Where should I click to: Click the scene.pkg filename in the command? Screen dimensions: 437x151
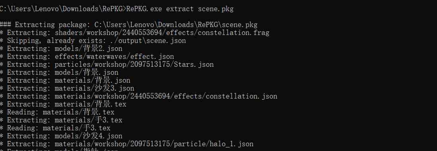pyautogui.click(x=216, y=9)
